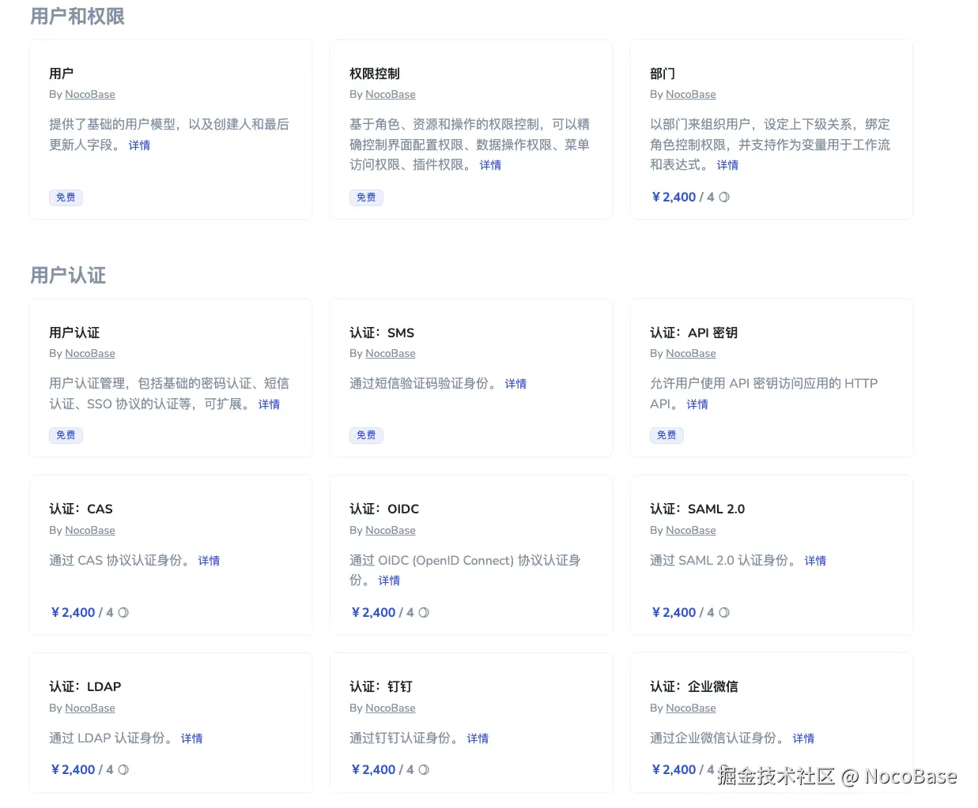Click the circle icon after 认证：企业微信 price
The height and width of the screenshot is (808, 978).
pos(724,769)
